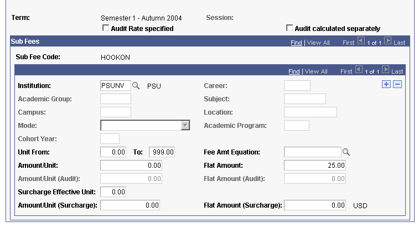The height and width of the screenshot is (227, 419).
Task: Click the USD currency label
Action: pyautogui.click(x=360, y=205)
